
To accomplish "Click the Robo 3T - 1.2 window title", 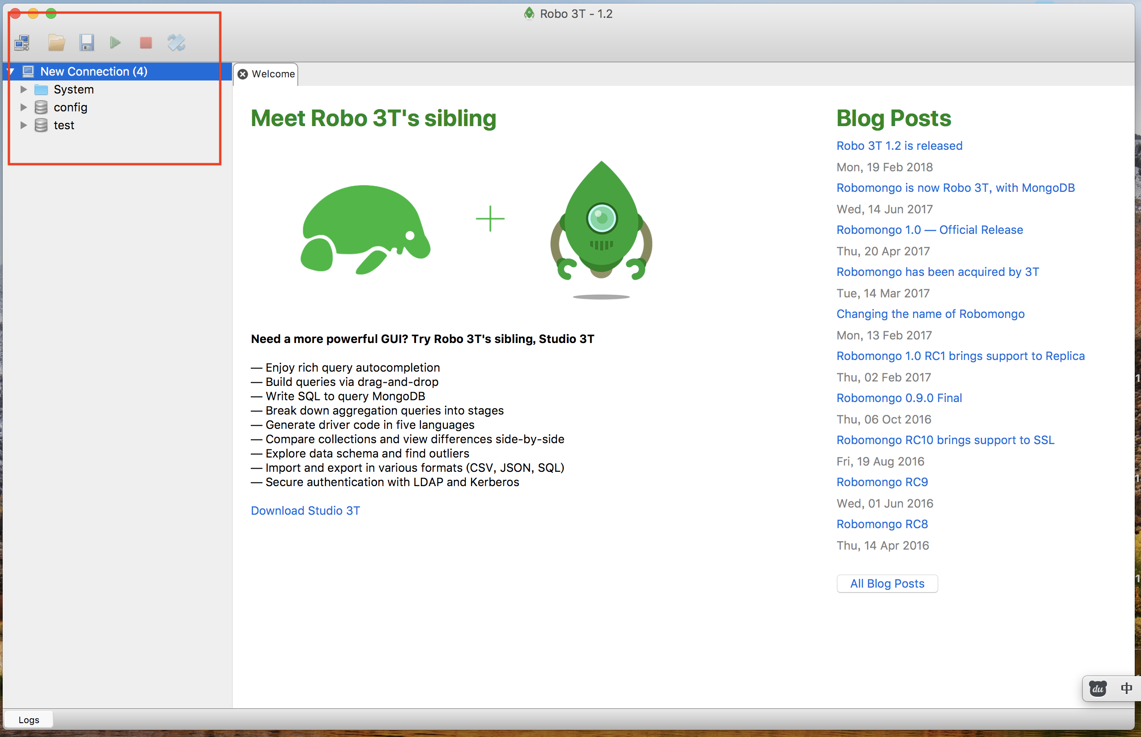I will [576, 14].
